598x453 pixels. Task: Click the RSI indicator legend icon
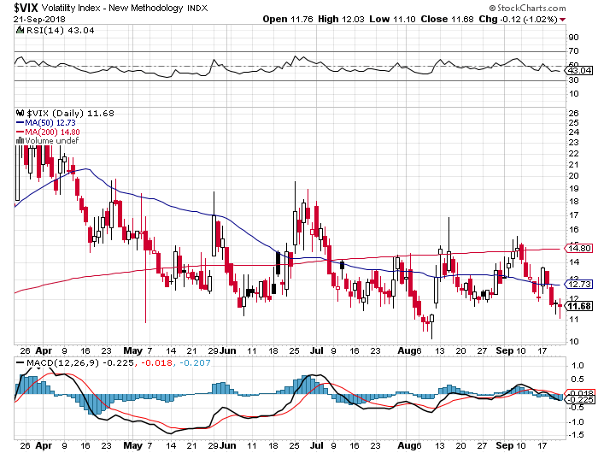20,30
